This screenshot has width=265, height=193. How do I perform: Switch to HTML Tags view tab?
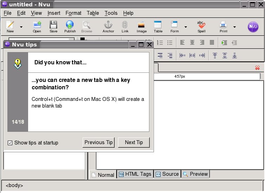click(135, 174)
